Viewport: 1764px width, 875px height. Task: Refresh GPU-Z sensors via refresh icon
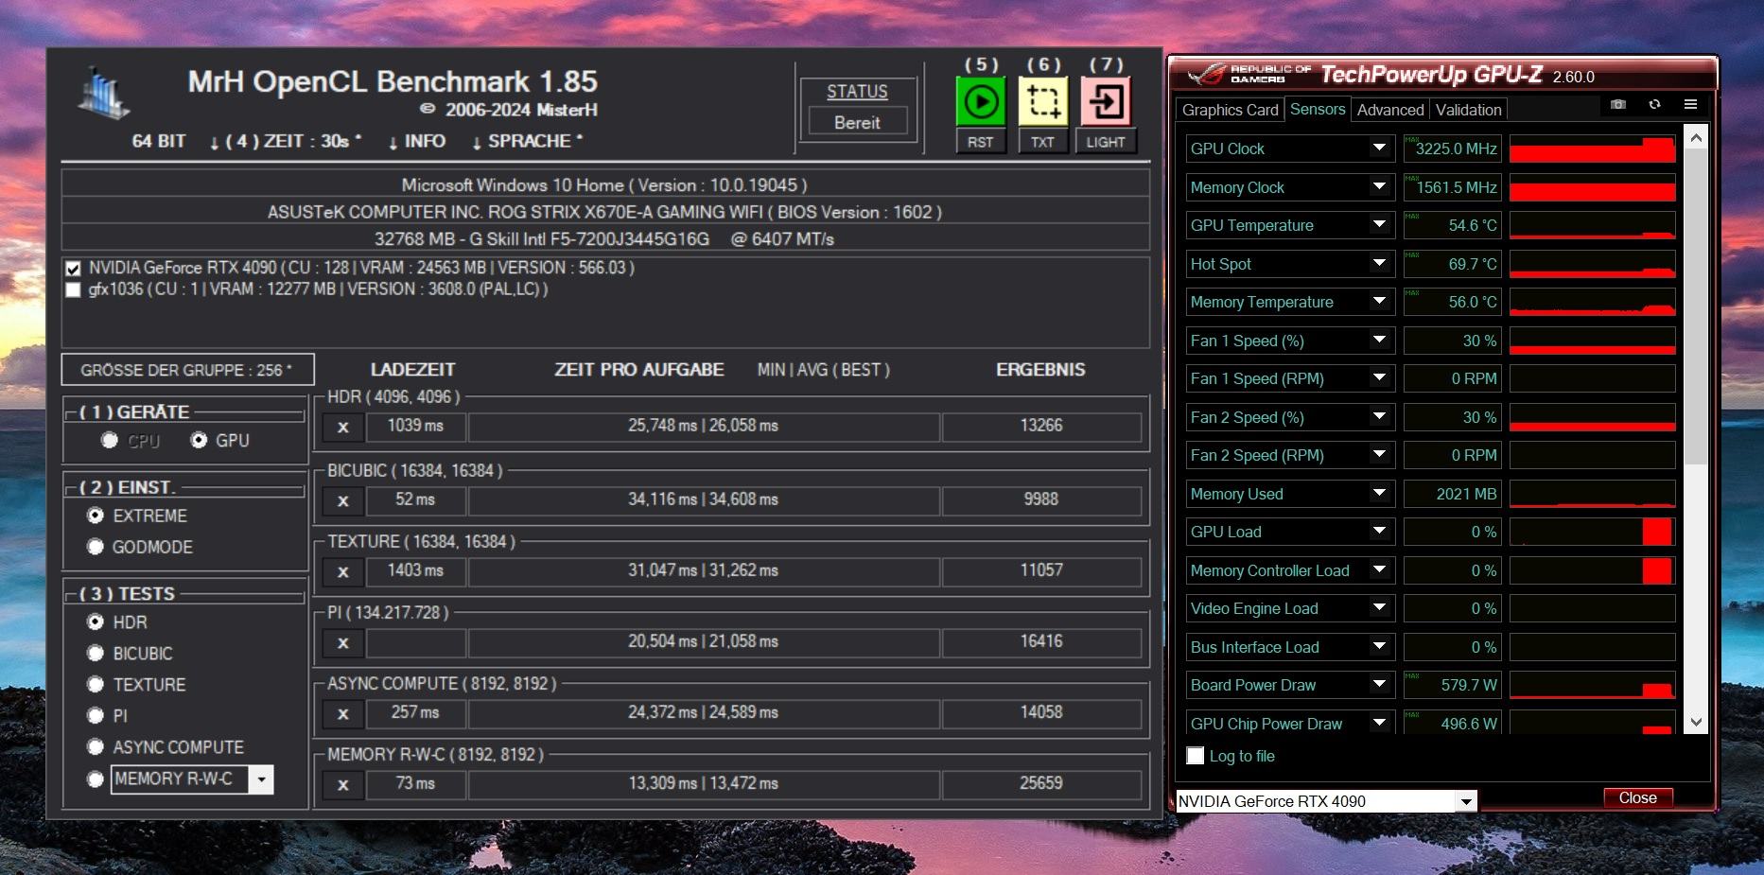(1654, 104)
